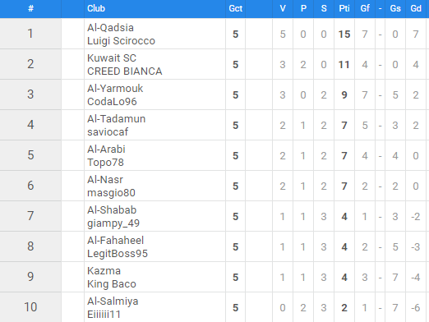
Task: Click the Club column header
Action: click(96, 8)
